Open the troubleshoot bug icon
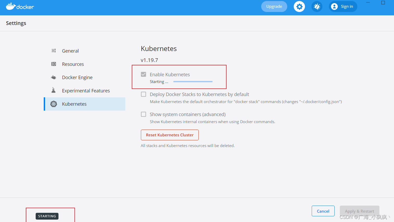 [317, 7]
